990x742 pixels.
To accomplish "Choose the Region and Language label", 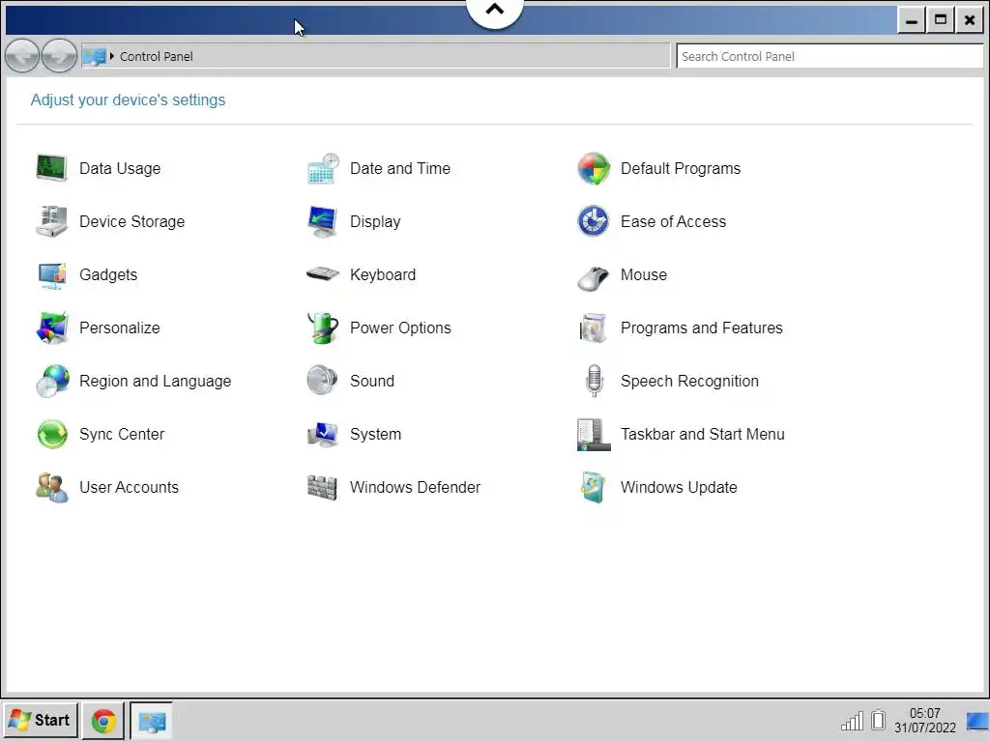I will pyautogui.click(x=156, y=381).
